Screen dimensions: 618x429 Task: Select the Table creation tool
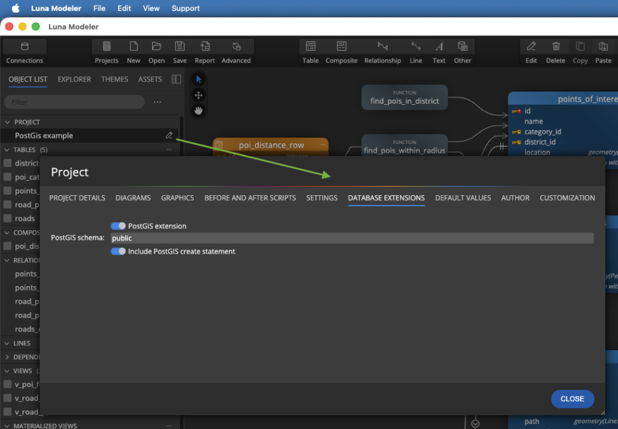click(x=311, y=51)
